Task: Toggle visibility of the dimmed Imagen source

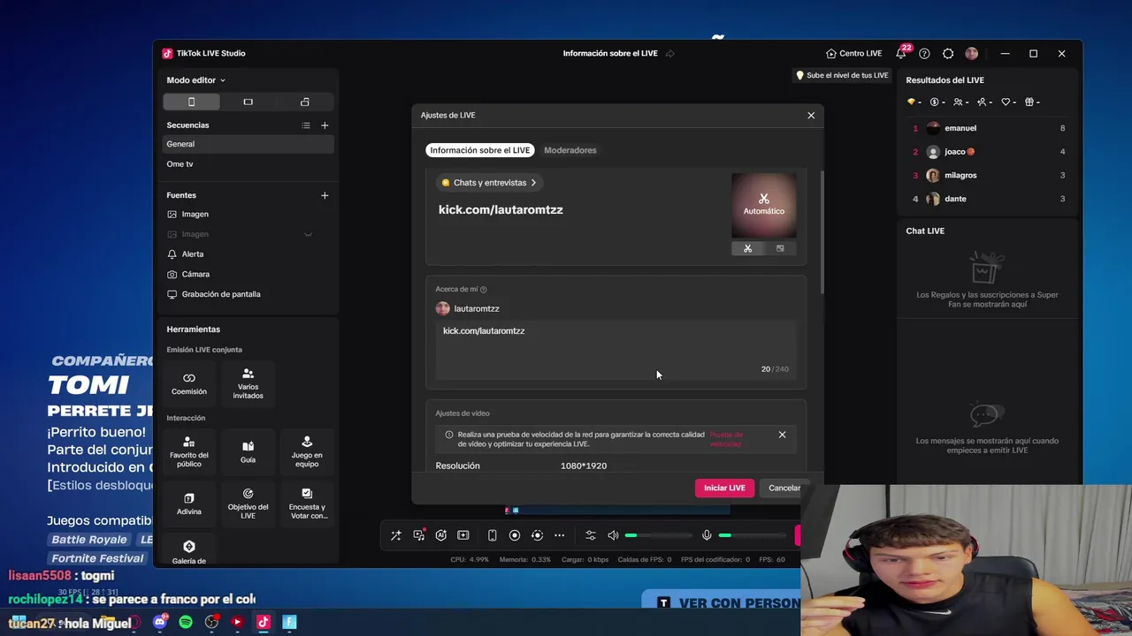Action: click(308, 234)
